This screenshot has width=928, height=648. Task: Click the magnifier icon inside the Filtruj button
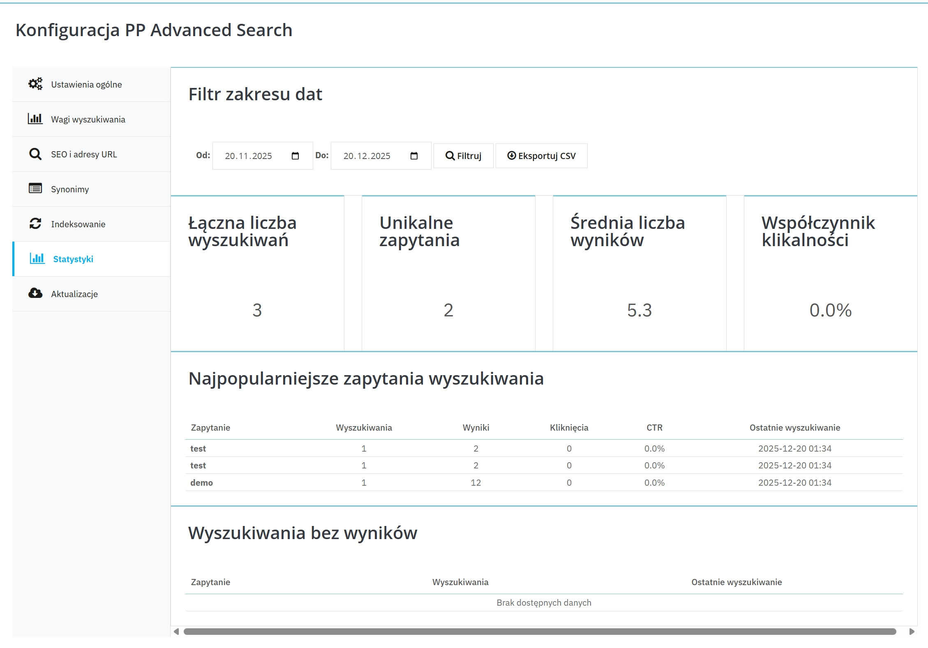click(450, 156)
